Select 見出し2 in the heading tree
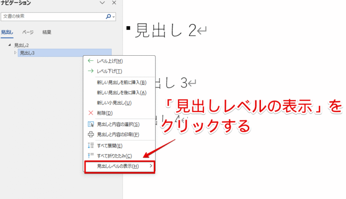Screen dimensions: 346x199 coord(22,45)
